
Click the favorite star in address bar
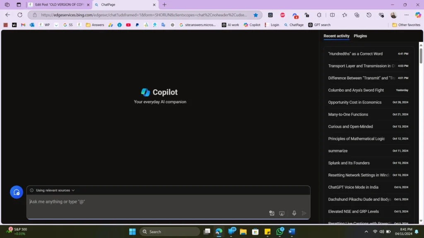click(255, 15)
